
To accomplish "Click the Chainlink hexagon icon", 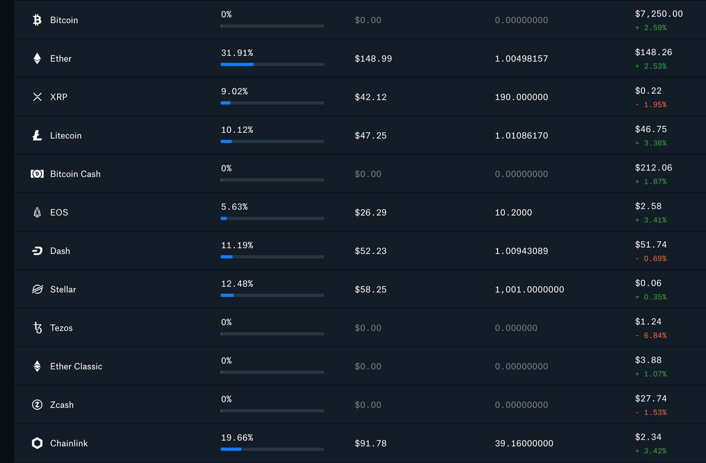I will [37, 443].
